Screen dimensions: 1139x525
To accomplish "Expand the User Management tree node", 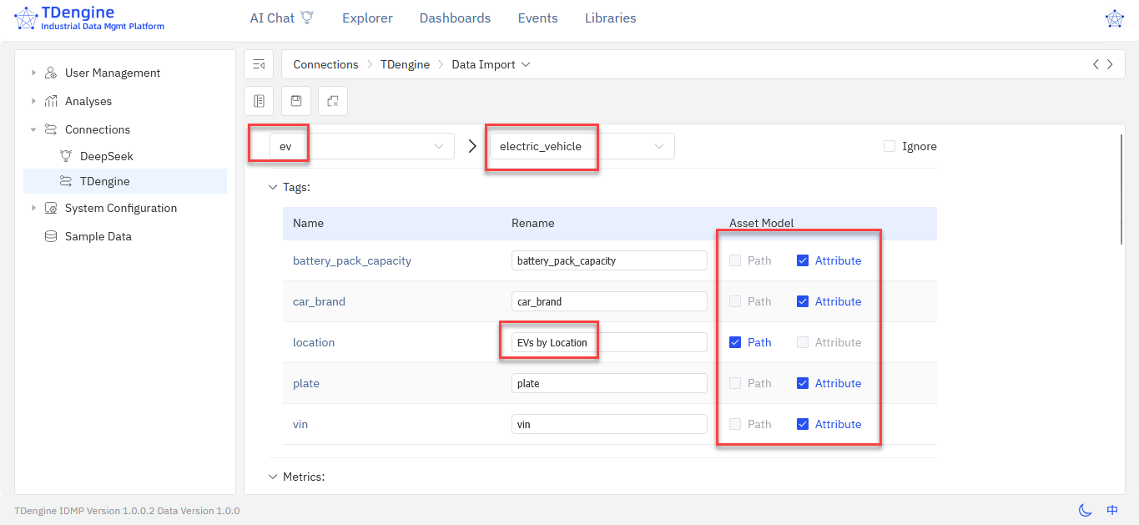I will (33, 73).
